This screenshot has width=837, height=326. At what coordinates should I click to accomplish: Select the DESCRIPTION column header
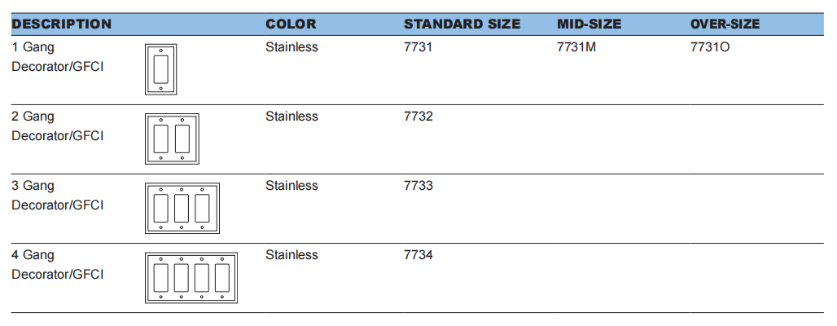tap(61, 24)
